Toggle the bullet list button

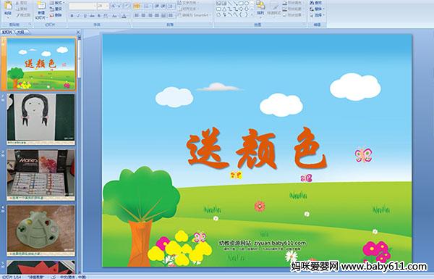[x=137, y=6]
